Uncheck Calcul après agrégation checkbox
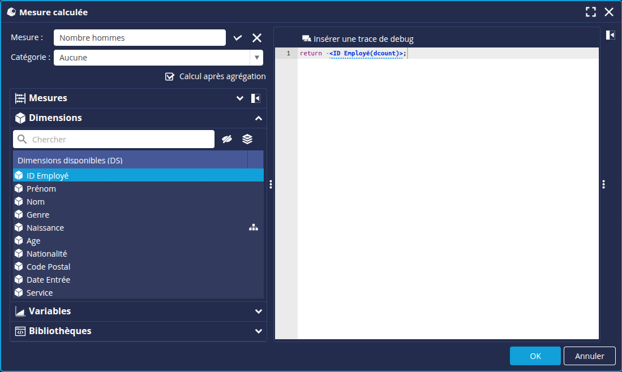622x372 pixels. tap(169, 76)
